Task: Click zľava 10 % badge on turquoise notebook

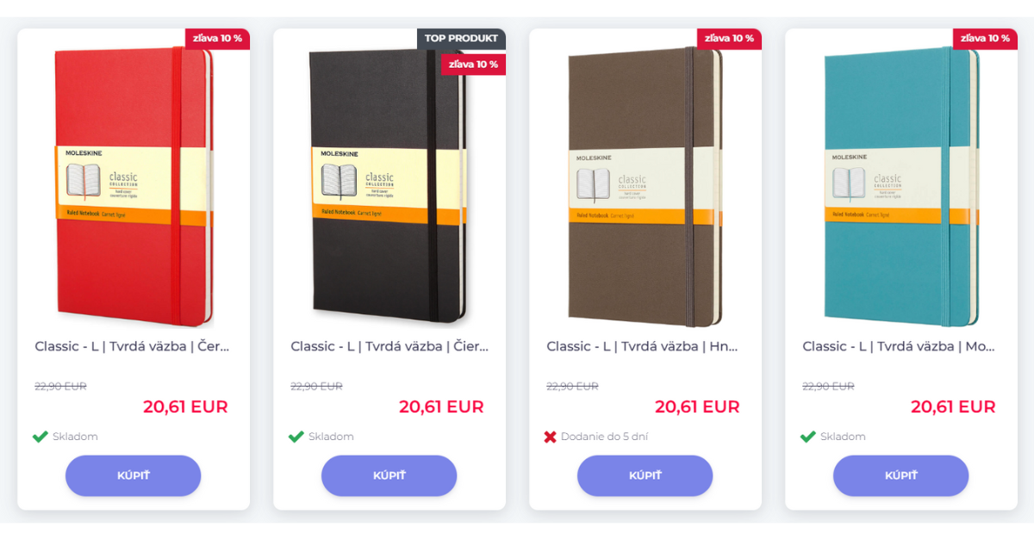Action: click(x=985, y=39)
